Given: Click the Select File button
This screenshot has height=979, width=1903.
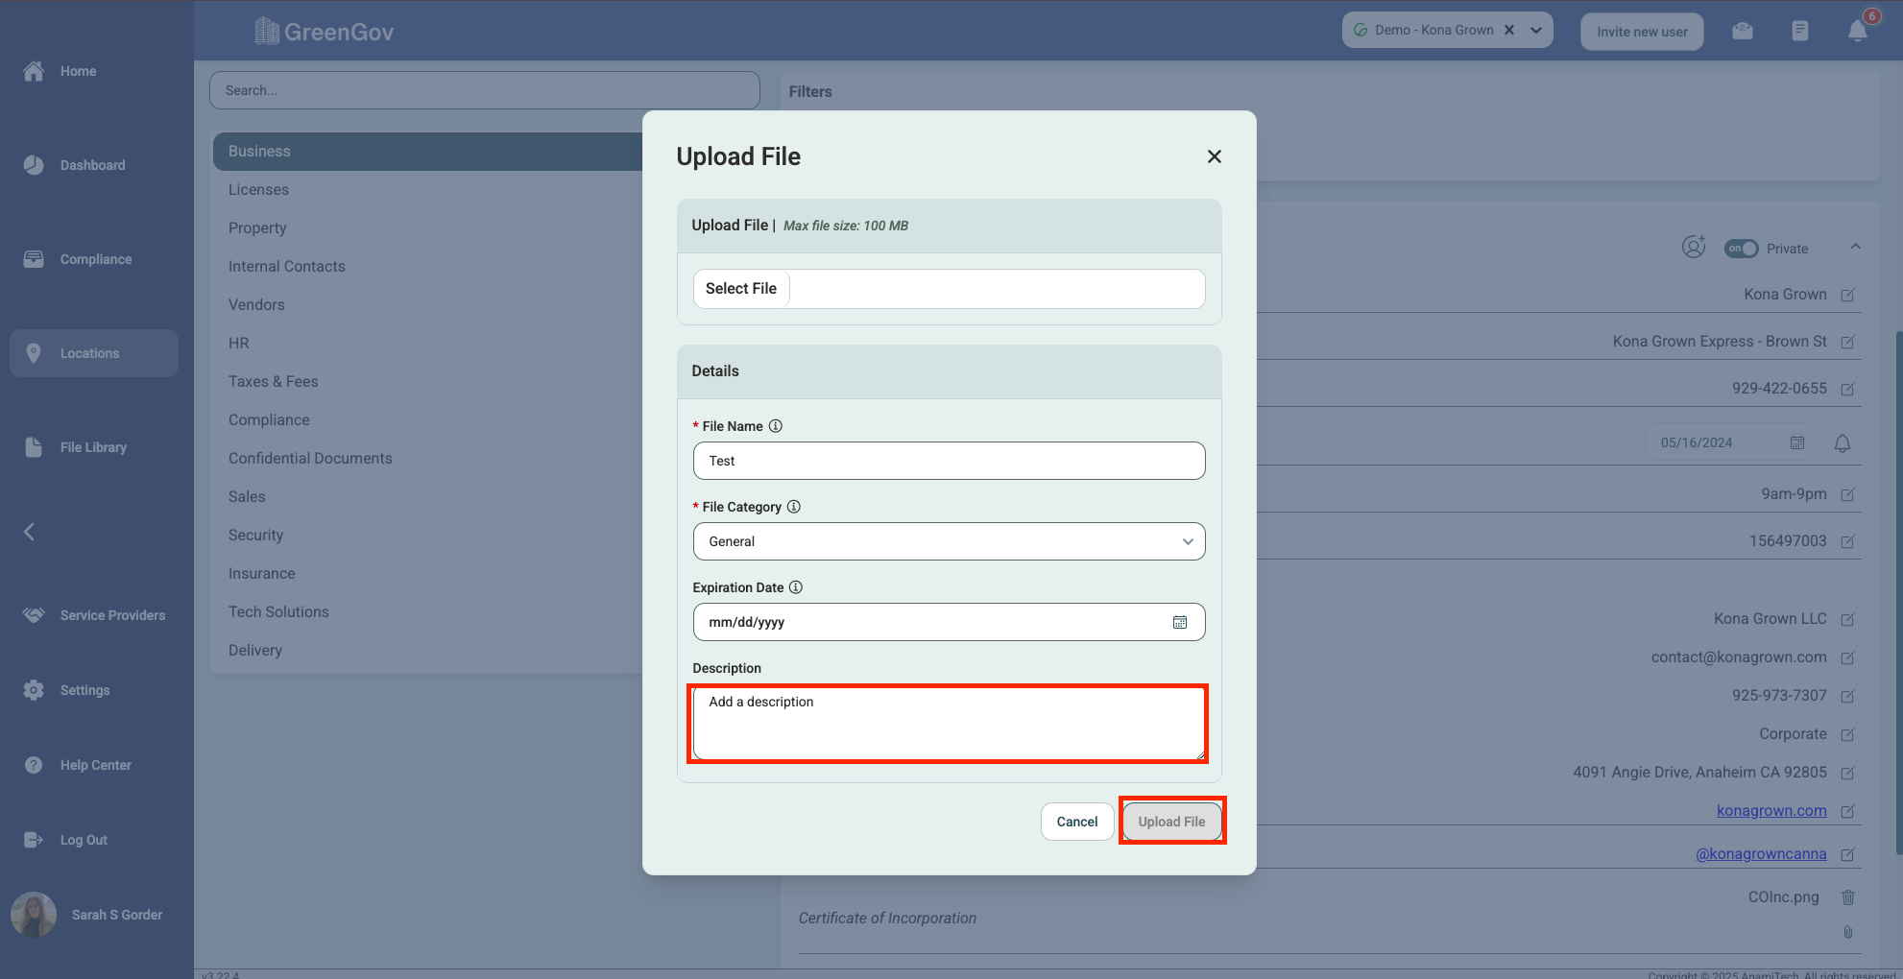Looking at the screenshot, I should (x=741, y=289).
